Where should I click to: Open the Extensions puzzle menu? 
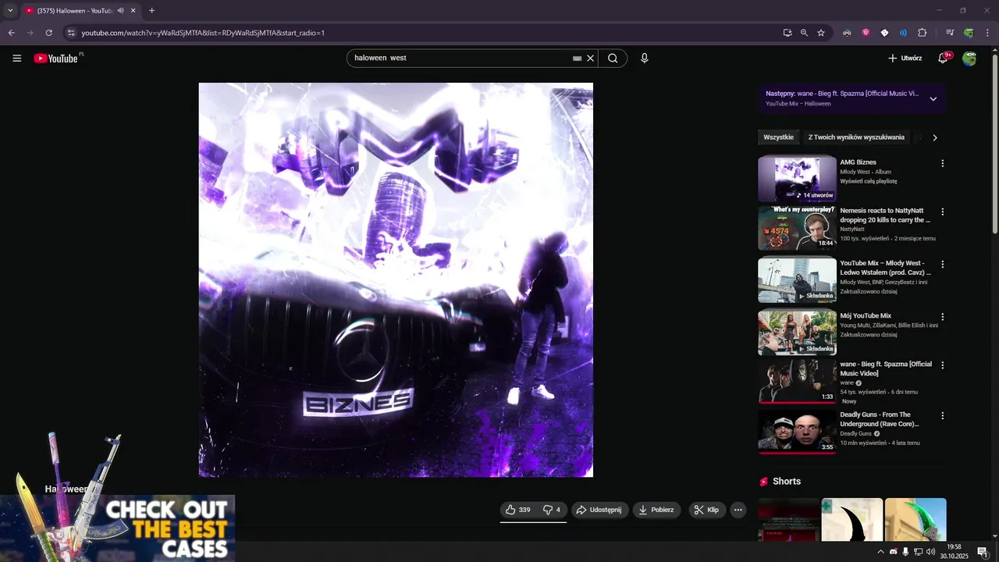pyautogui.click(x=922, y=33)
